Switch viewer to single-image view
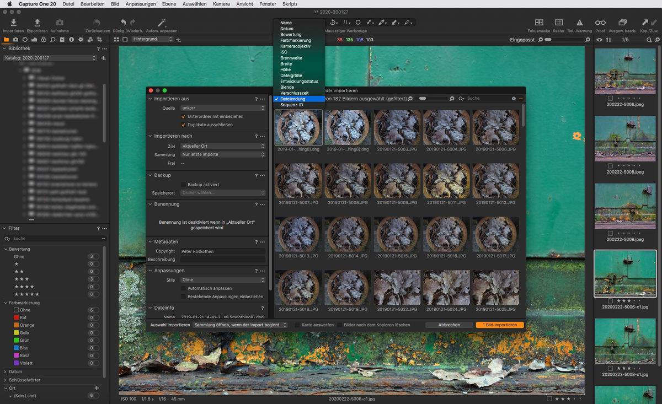The image size is (662, 404). pyautogui.click(x=125, y=40)
